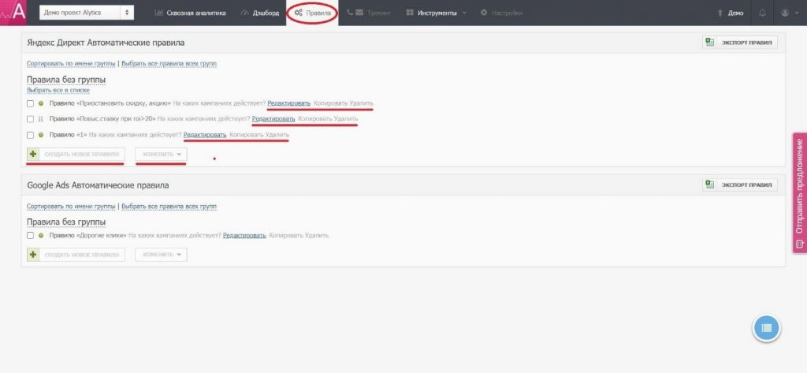This screenshot has width=807, height=373.
Task: Switch to the Дэшборд tab
Action: [261, 13]
